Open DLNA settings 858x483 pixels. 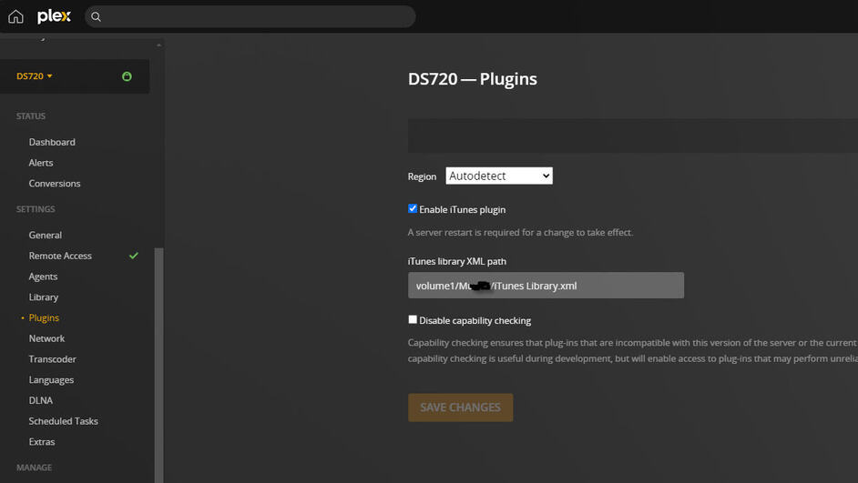41,400
